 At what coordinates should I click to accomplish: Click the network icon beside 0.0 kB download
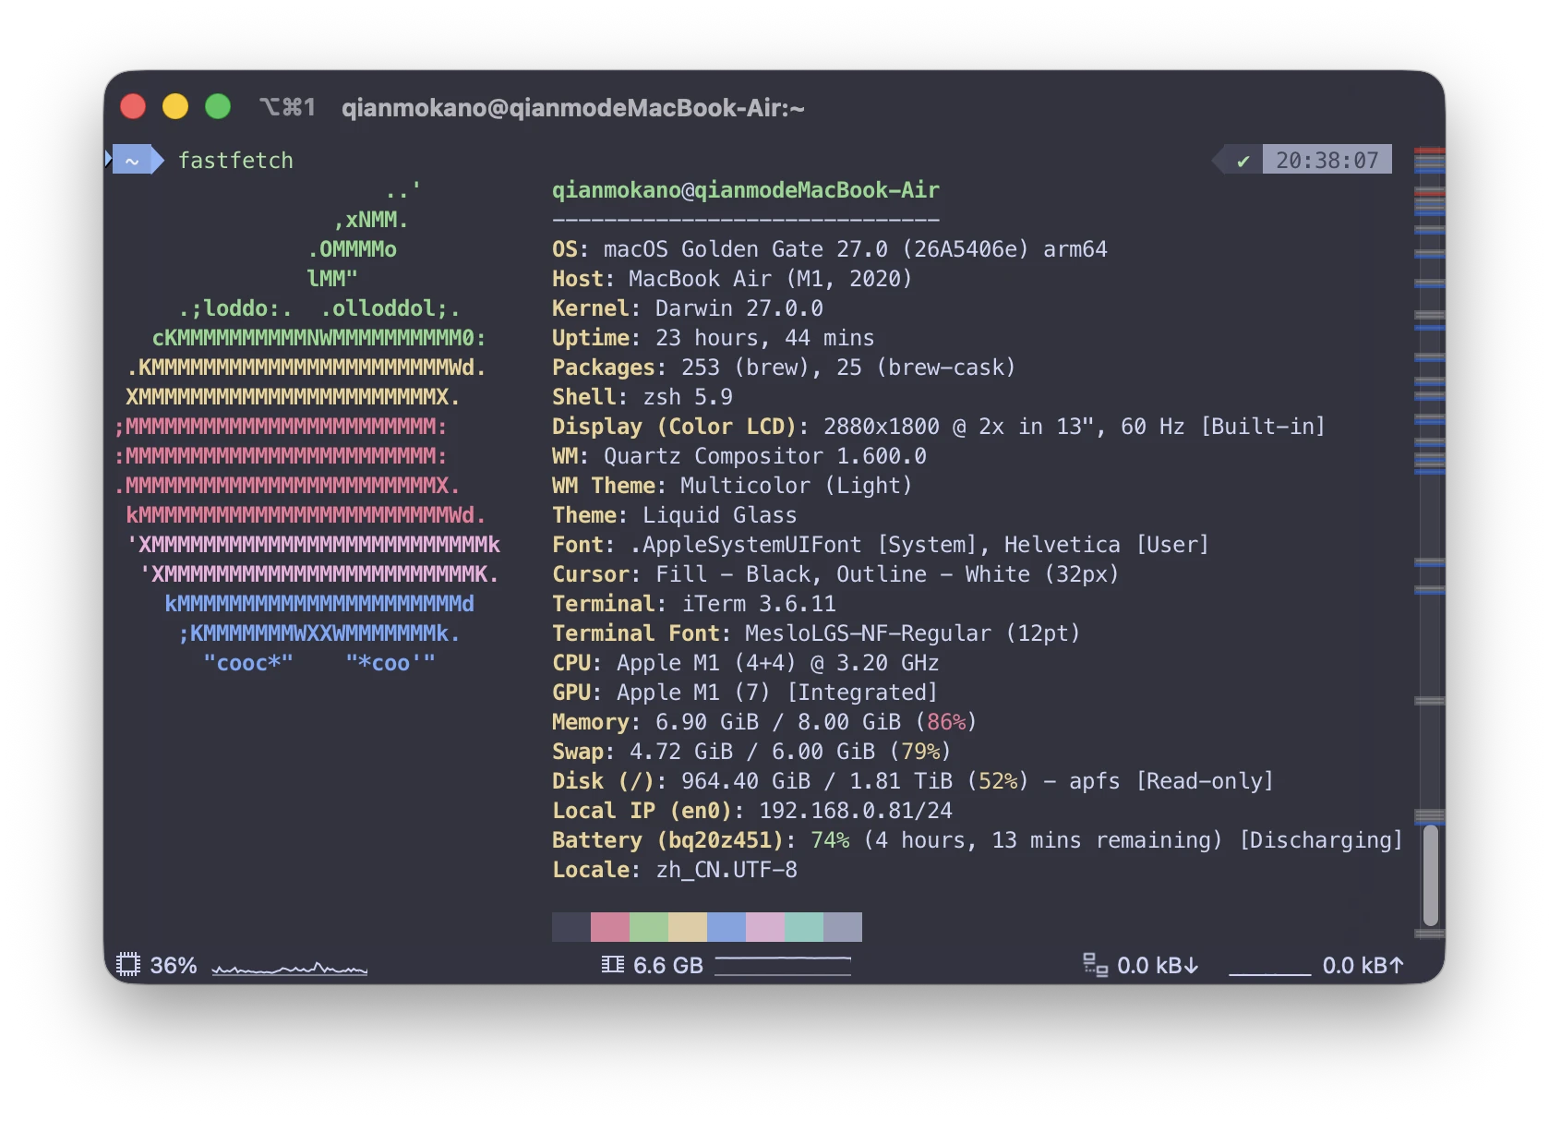coord(1095,965)
